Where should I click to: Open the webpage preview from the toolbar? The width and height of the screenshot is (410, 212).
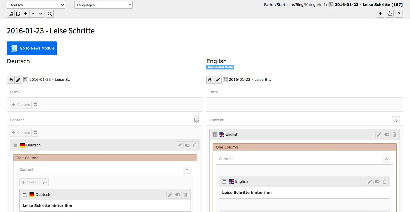[x=11, y=14]
